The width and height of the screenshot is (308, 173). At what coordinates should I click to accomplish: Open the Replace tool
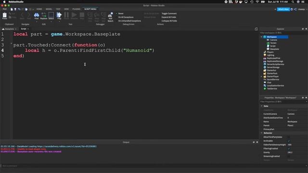point(44,16)
